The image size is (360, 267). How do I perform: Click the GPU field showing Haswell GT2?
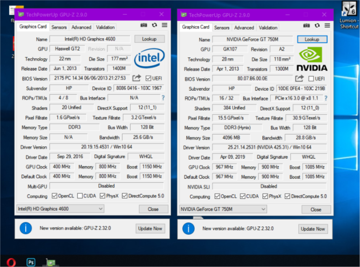click(x=67, y=49)
